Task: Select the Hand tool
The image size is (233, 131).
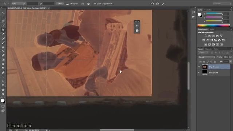Action: click(x=3, y=90)
